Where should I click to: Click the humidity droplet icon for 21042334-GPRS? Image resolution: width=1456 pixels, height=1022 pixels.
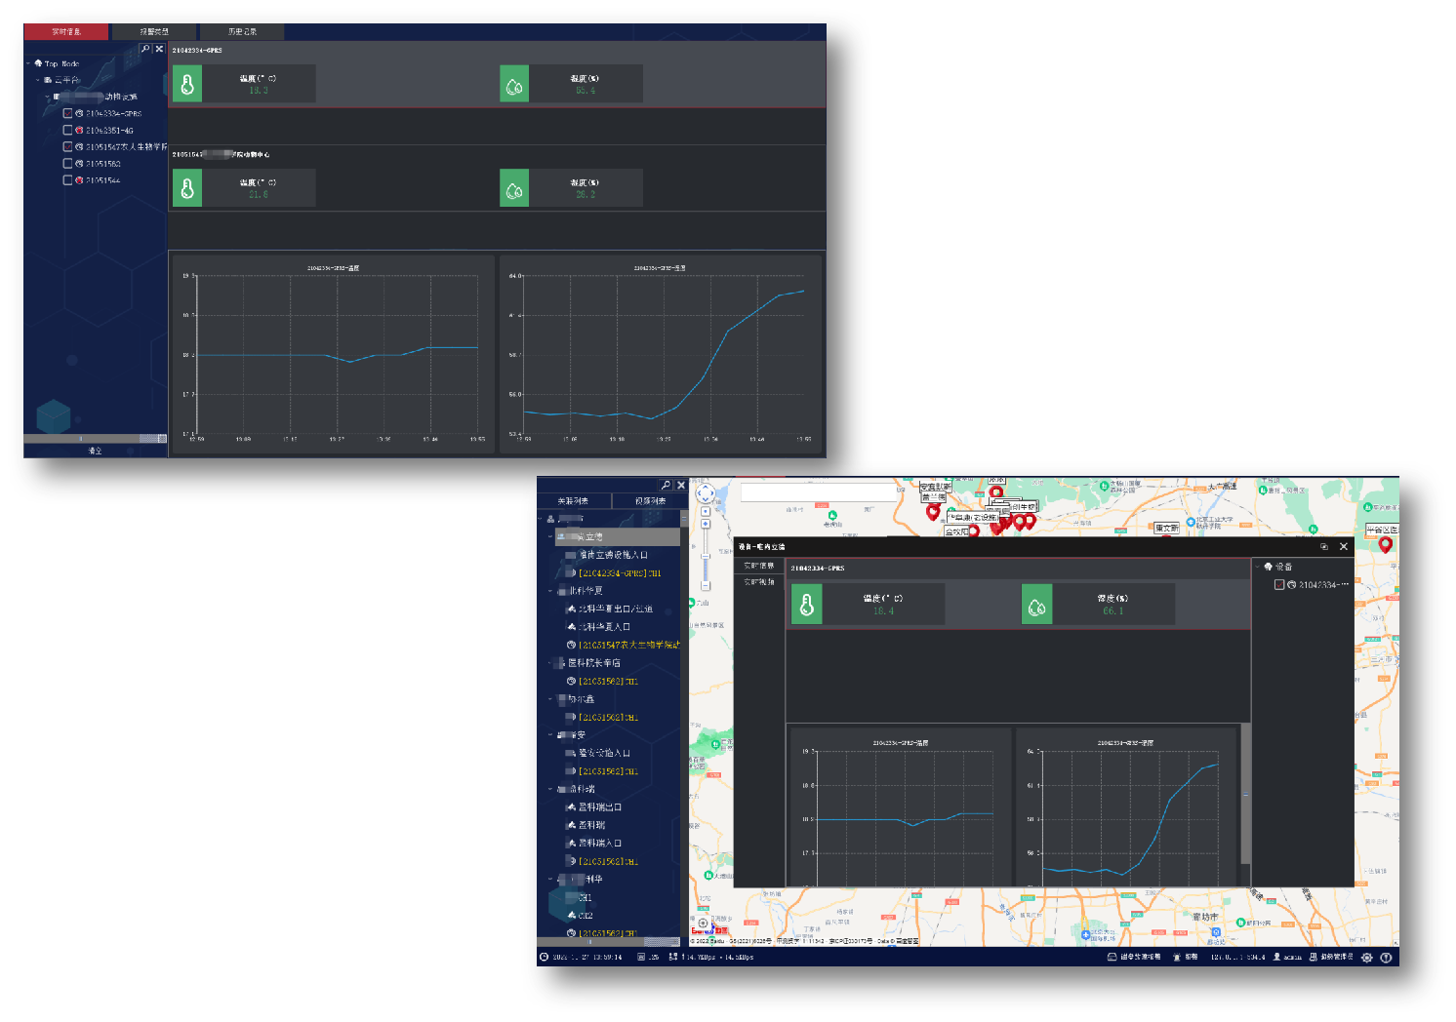point(514,85)
